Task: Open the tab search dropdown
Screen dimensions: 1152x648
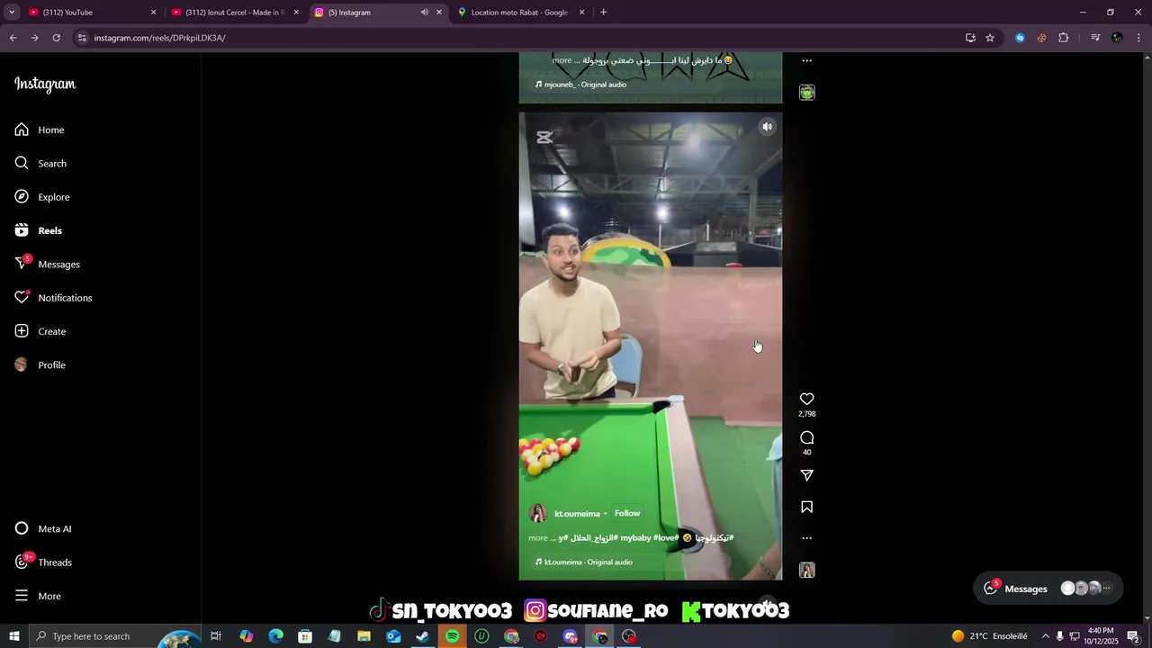Action: tap(12, 13)
